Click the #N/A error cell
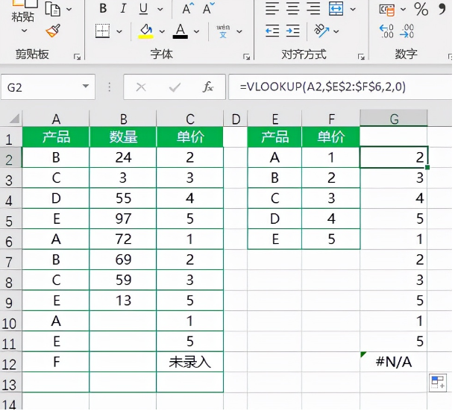The image size is (455, 411). [394, 362]
